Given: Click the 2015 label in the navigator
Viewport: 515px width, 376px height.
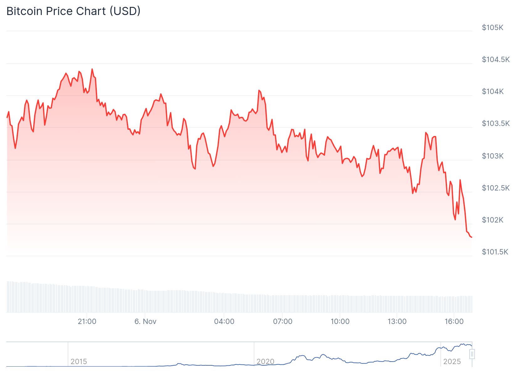Looking at the screenshot, I should 79,362.
